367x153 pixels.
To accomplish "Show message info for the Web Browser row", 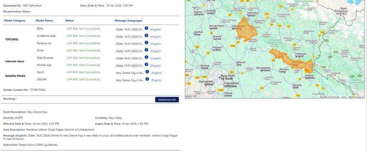I will 146,57.
